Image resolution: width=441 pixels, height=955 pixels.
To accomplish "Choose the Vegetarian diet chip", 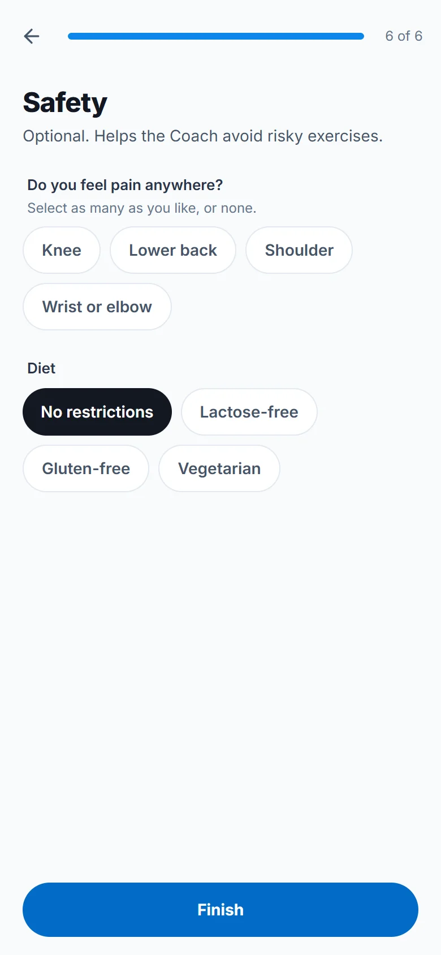I will pos(219,468).
